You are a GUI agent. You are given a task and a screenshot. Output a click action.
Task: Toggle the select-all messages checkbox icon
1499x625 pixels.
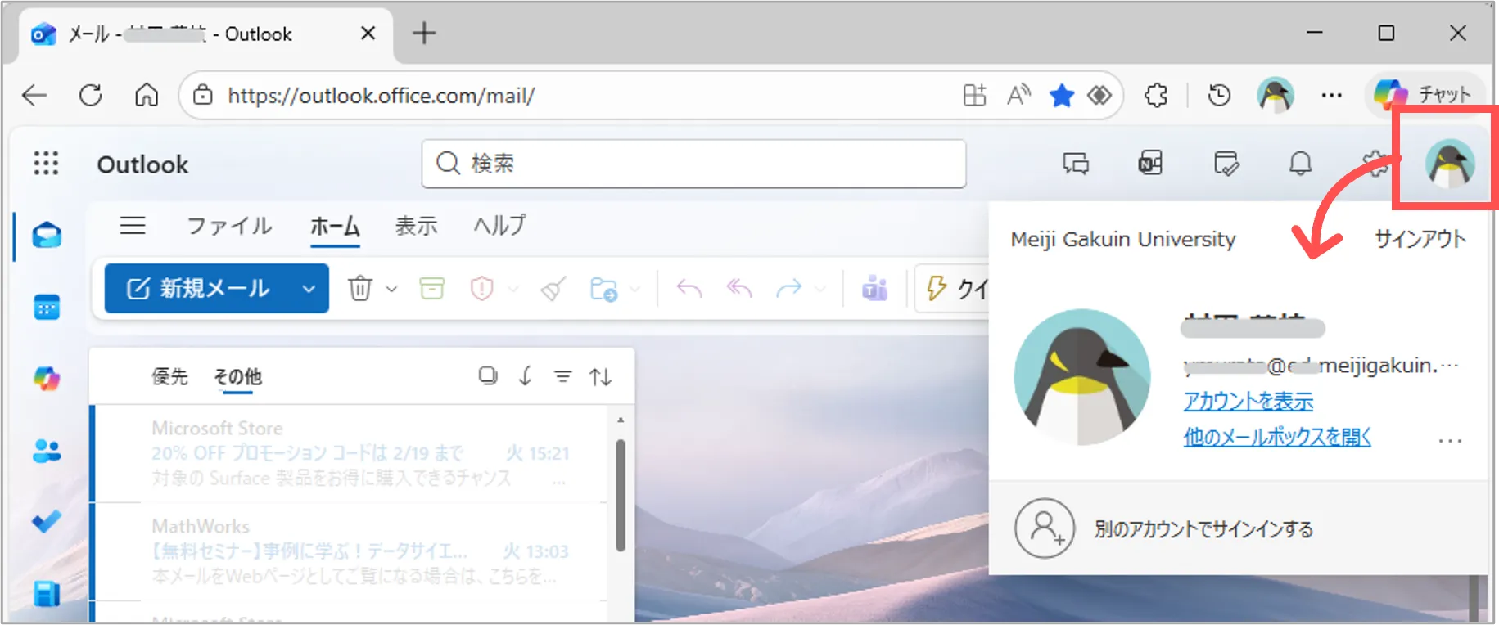[488, 376]
